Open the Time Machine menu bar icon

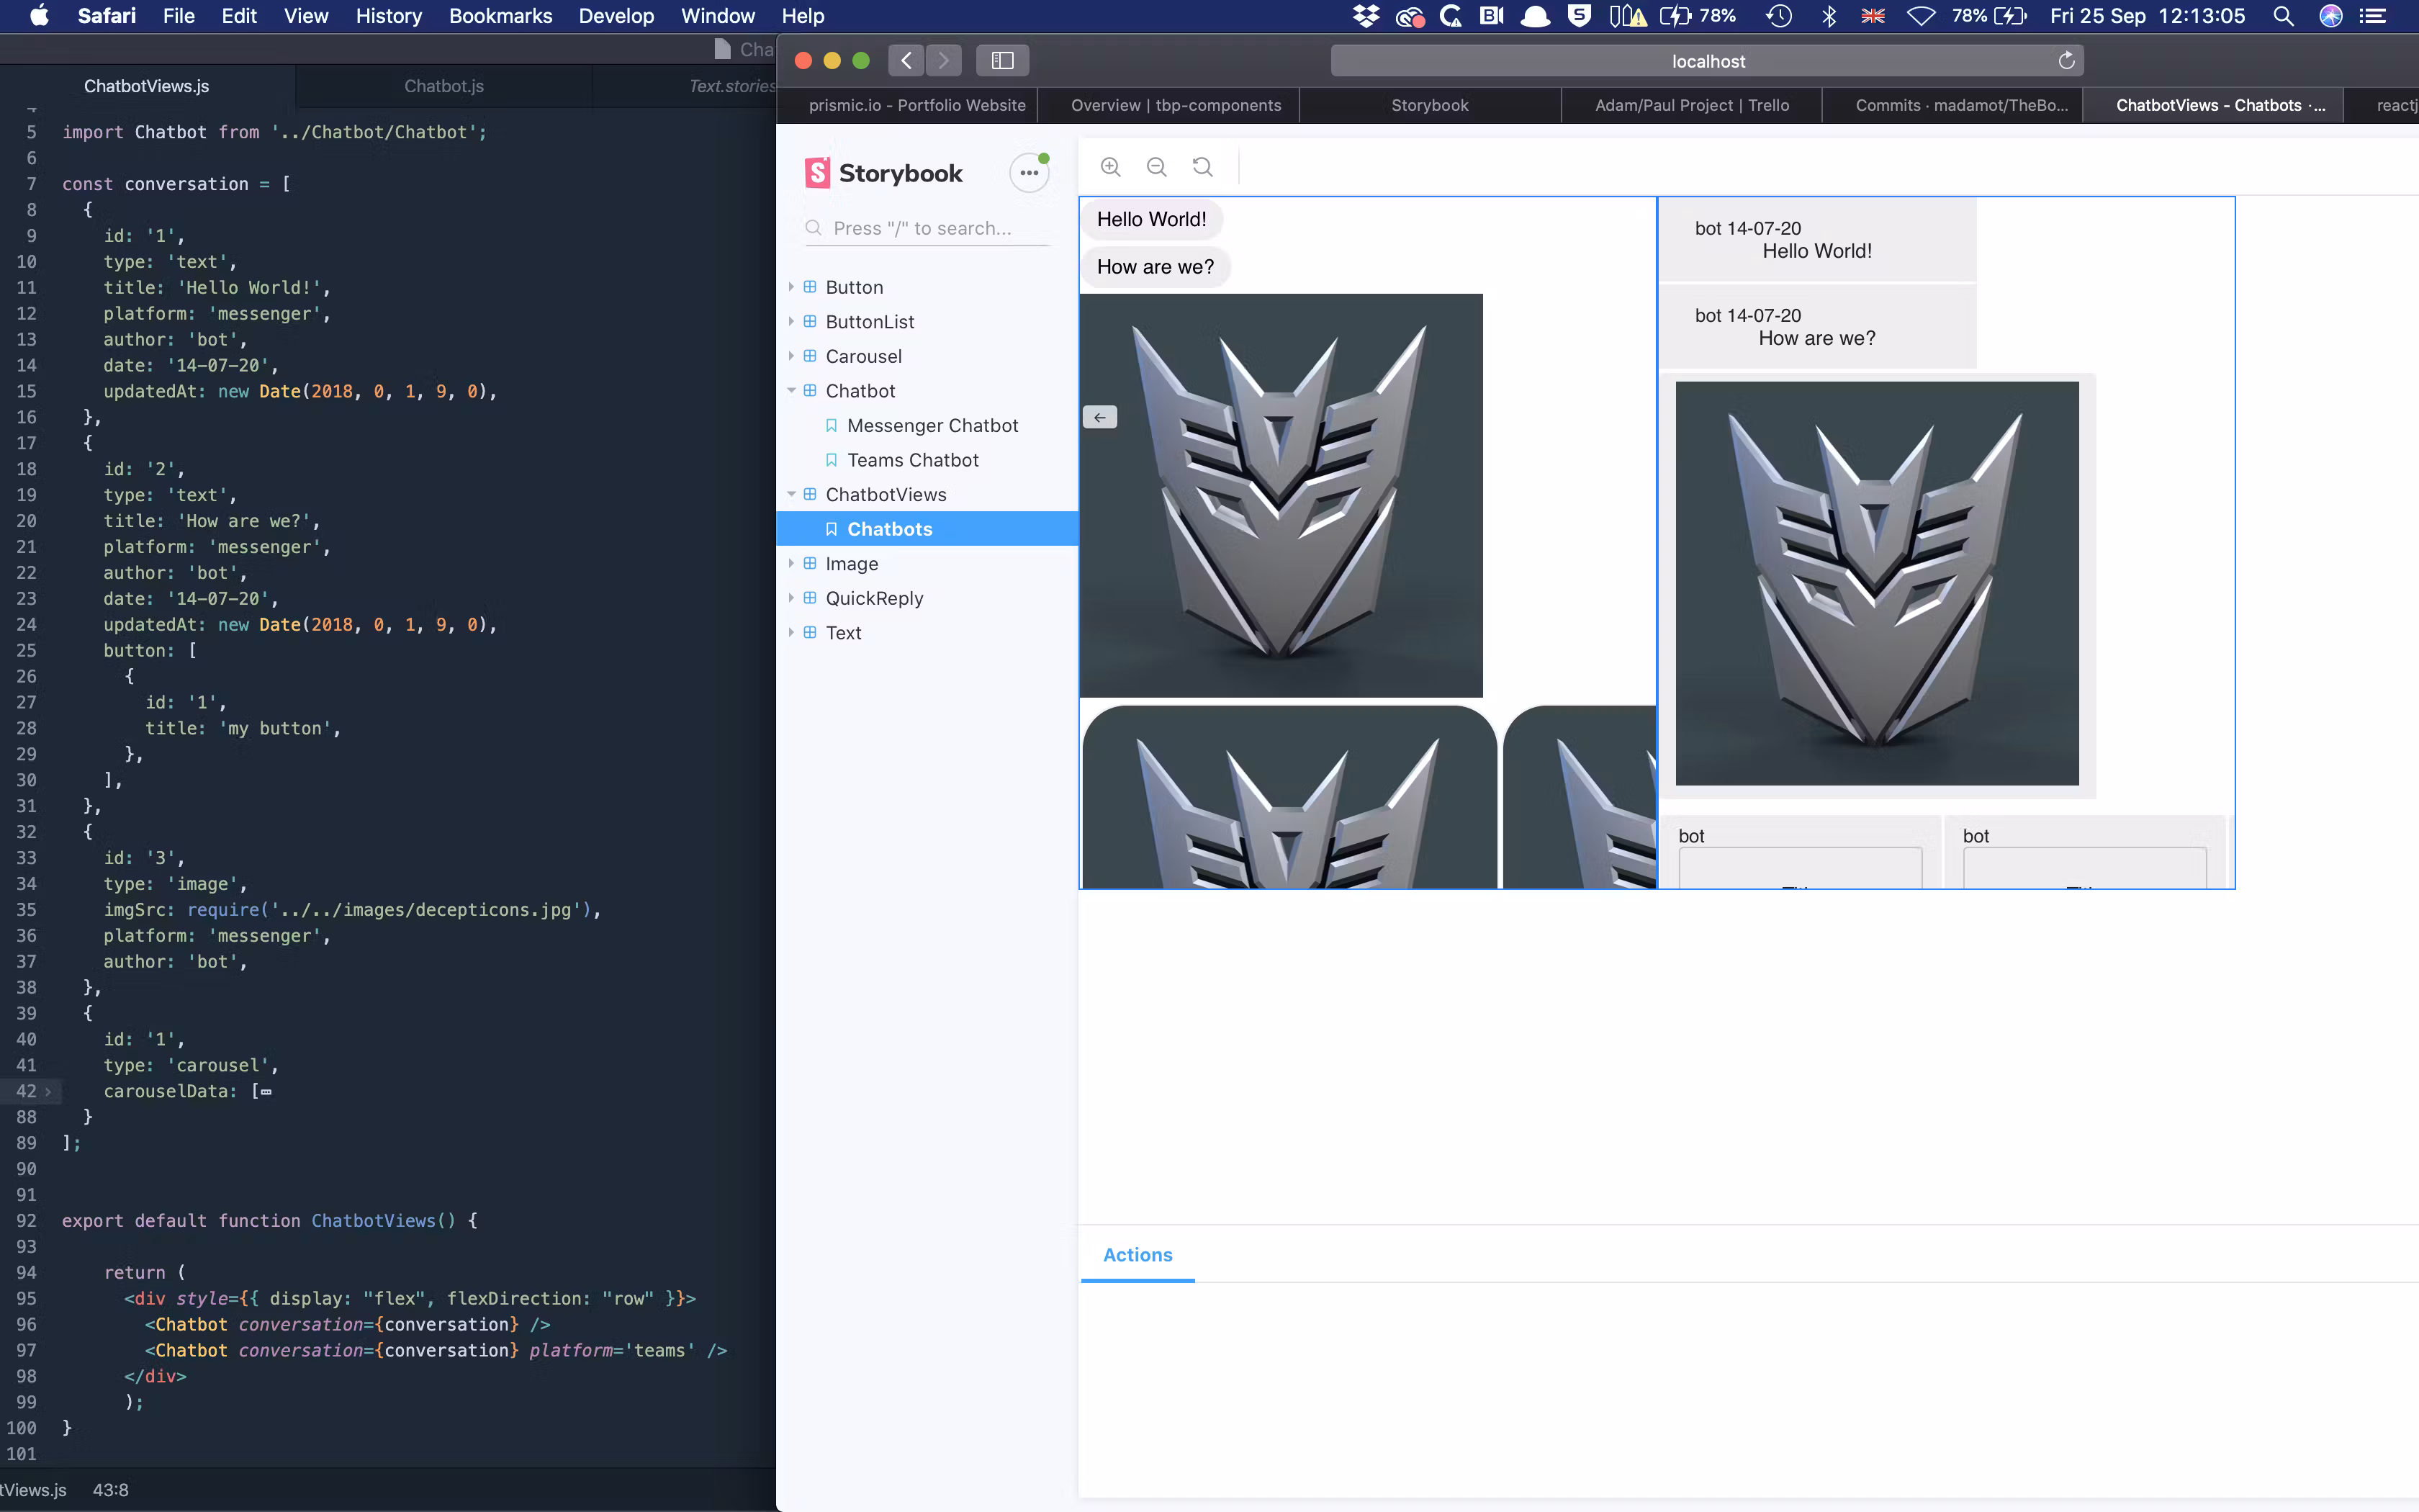(x=1779, y=16)
